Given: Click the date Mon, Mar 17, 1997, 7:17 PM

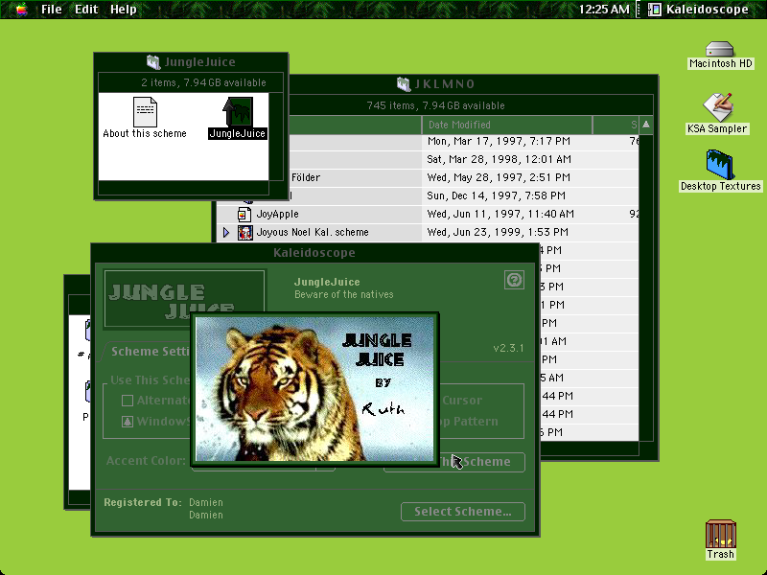Looking at the screenshot, I should pyautogui.click(x=499, y=141).
